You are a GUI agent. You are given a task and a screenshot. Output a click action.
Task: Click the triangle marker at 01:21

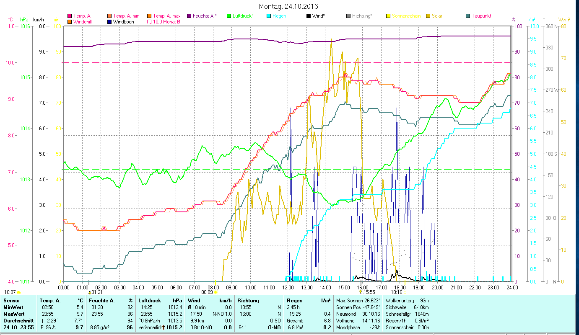[89, 292]
